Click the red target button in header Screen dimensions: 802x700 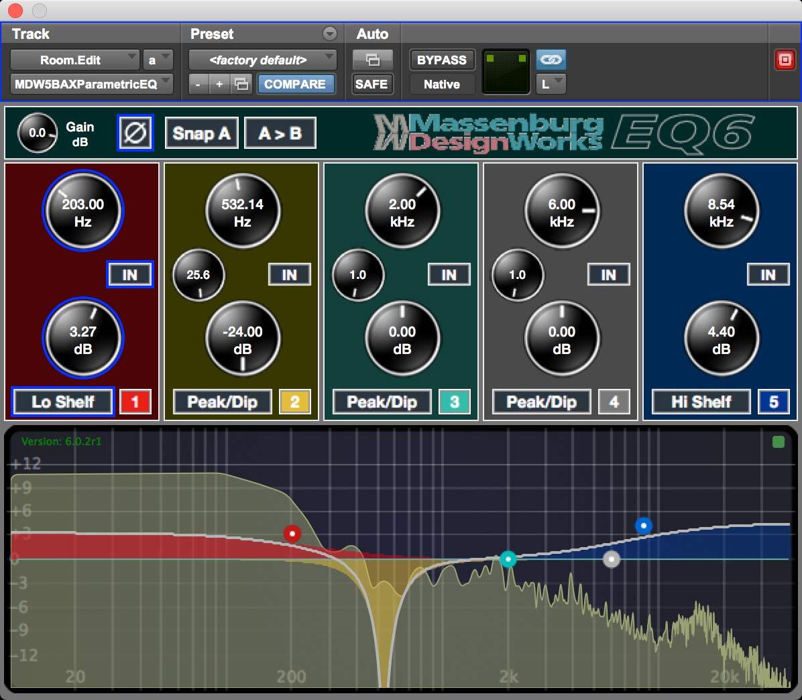pyautogui.click(x=784, y=60)
